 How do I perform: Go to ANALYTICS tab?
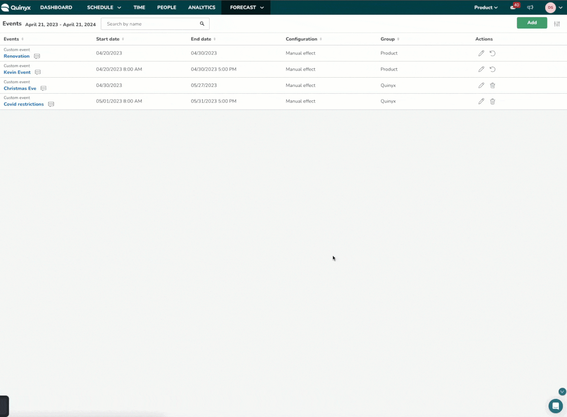coord(202,8)
